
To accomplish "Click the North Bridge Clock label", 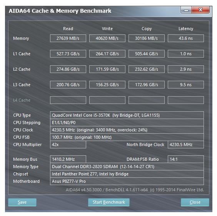I will (x=145, y=145).
